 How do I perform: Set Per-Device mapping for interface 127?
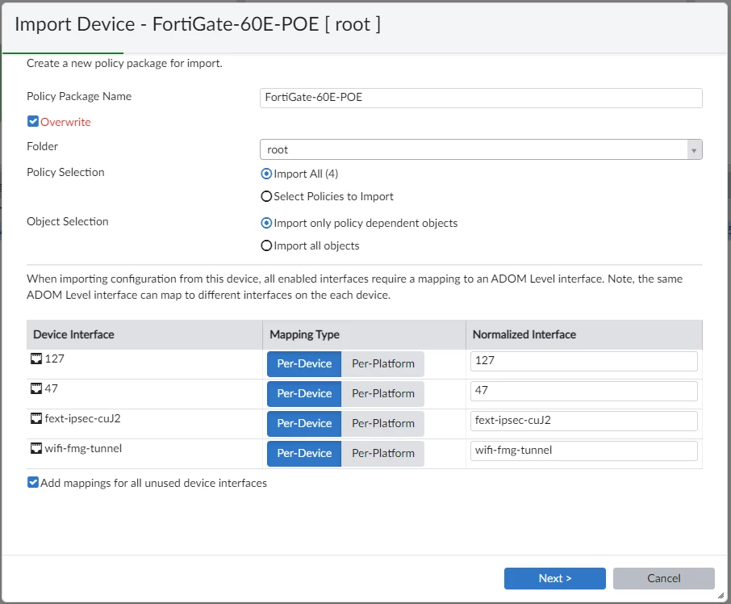[x=304, y=364]
